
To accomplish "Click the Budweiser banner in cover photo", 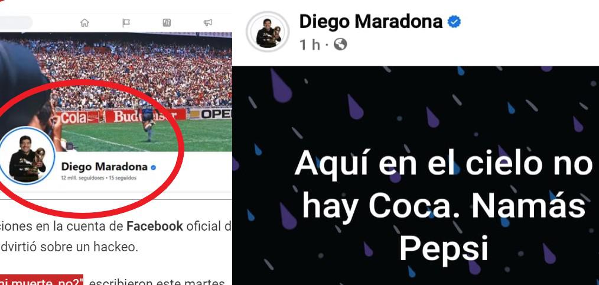I will (145, 116).
